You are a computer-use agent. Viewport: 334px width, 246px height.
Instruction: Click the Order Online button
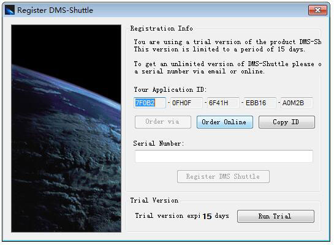(x=225, y=122)
